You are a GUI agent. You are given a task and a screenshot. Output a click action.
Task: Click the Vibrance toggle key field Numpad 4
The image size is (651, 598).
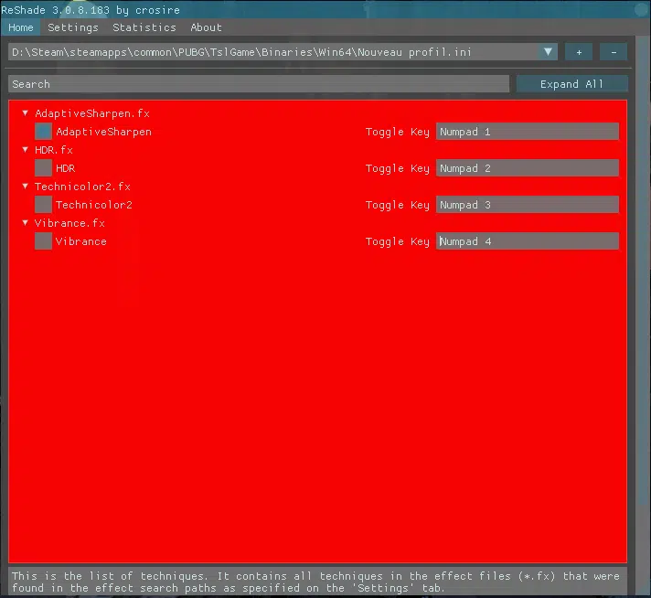point(527,241)
